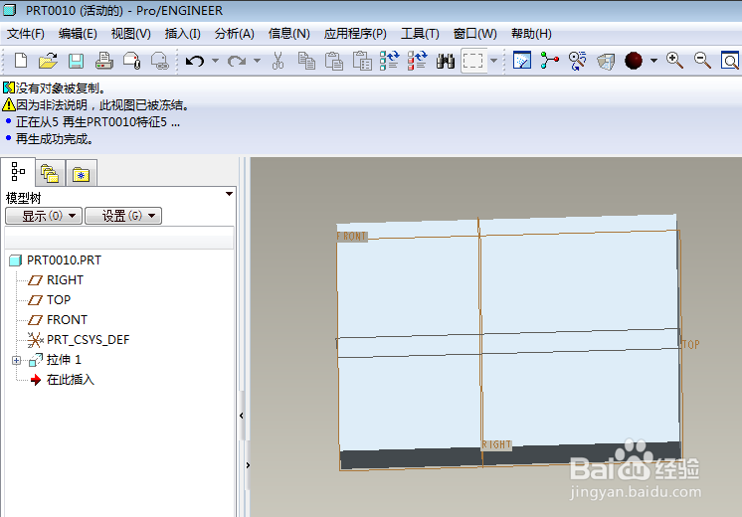Viewport: 742px width, 517px height.
Task: Redo the last undone action
Action: point(237,61)
